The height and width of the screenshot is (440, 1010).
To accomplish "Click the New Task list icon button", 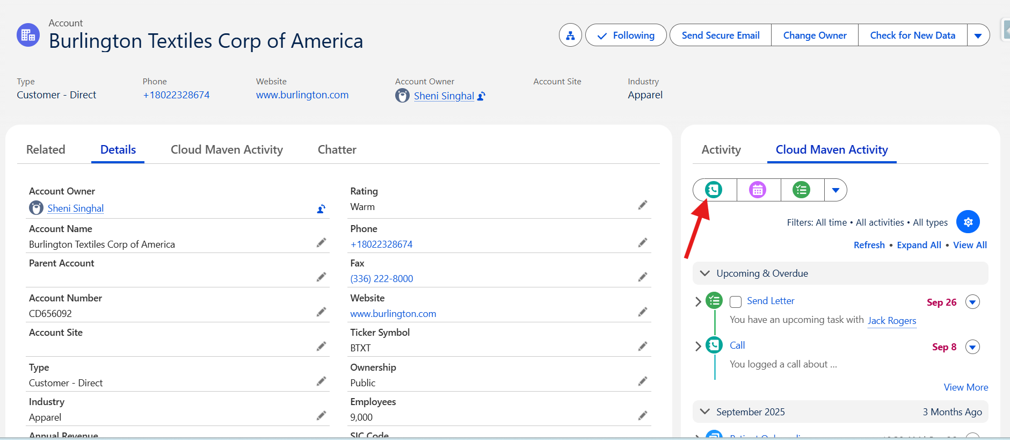I will tap(802, 190).
